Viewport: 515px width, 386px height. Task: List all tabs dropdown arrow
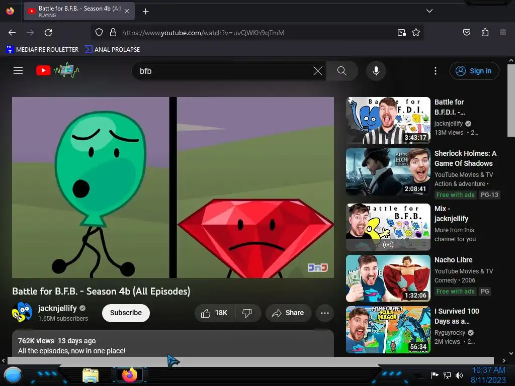[x=430, y=11]
